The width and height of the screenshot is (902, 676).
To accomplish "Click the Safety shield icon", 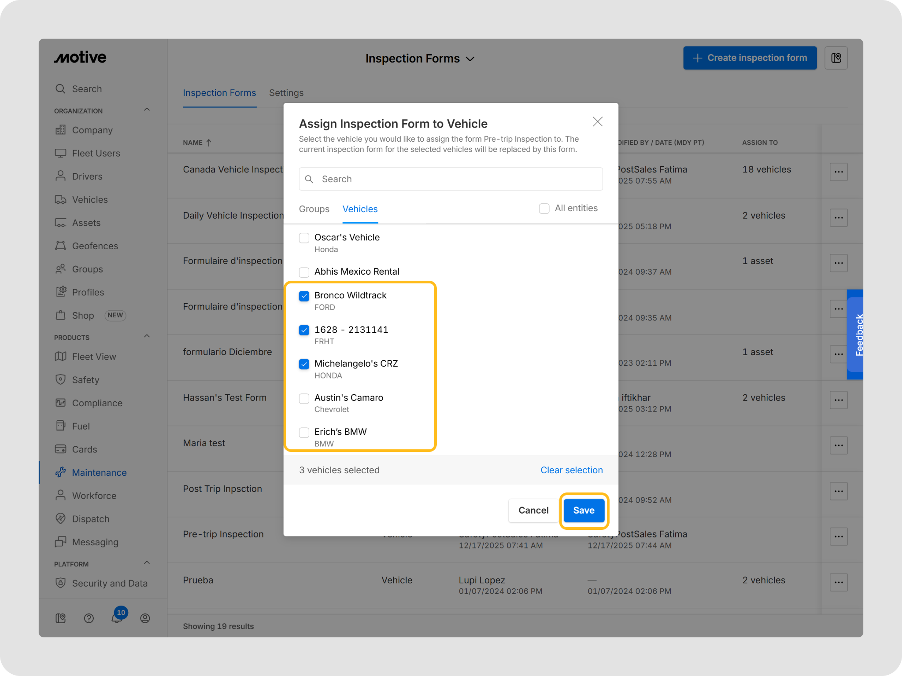I will click(60, 380).
